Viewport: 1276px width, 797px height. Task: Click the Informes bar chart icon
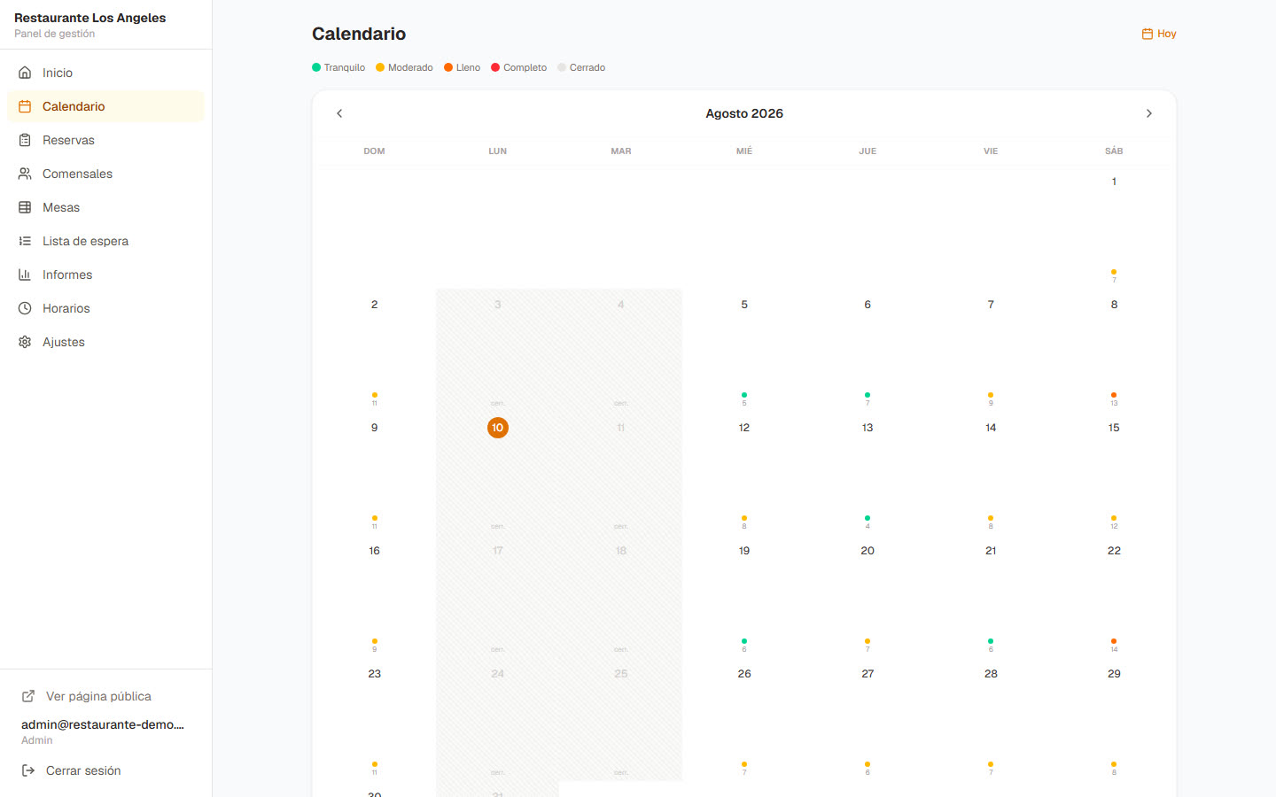click(x=25, y=275)
